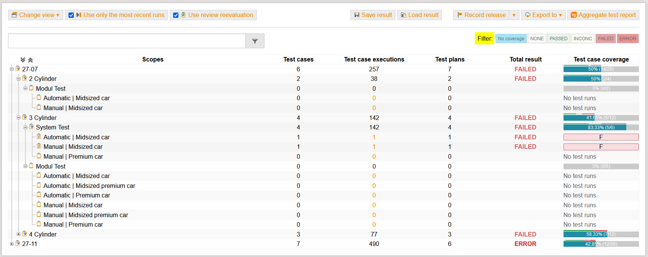The height and width of the screenshot is (257, 648).
Task: Uncheck Use review reevaluation checkbox
Action: tap(176, 15)
